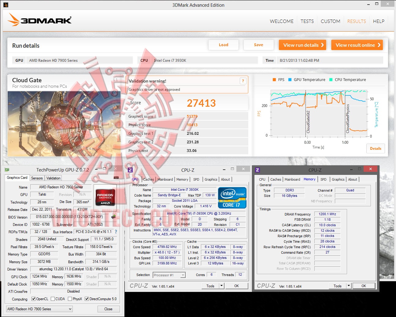396x317 pixels.
Task: Toggle the OpenCL checkbox in GPU-Z
Action: [34, 299]
